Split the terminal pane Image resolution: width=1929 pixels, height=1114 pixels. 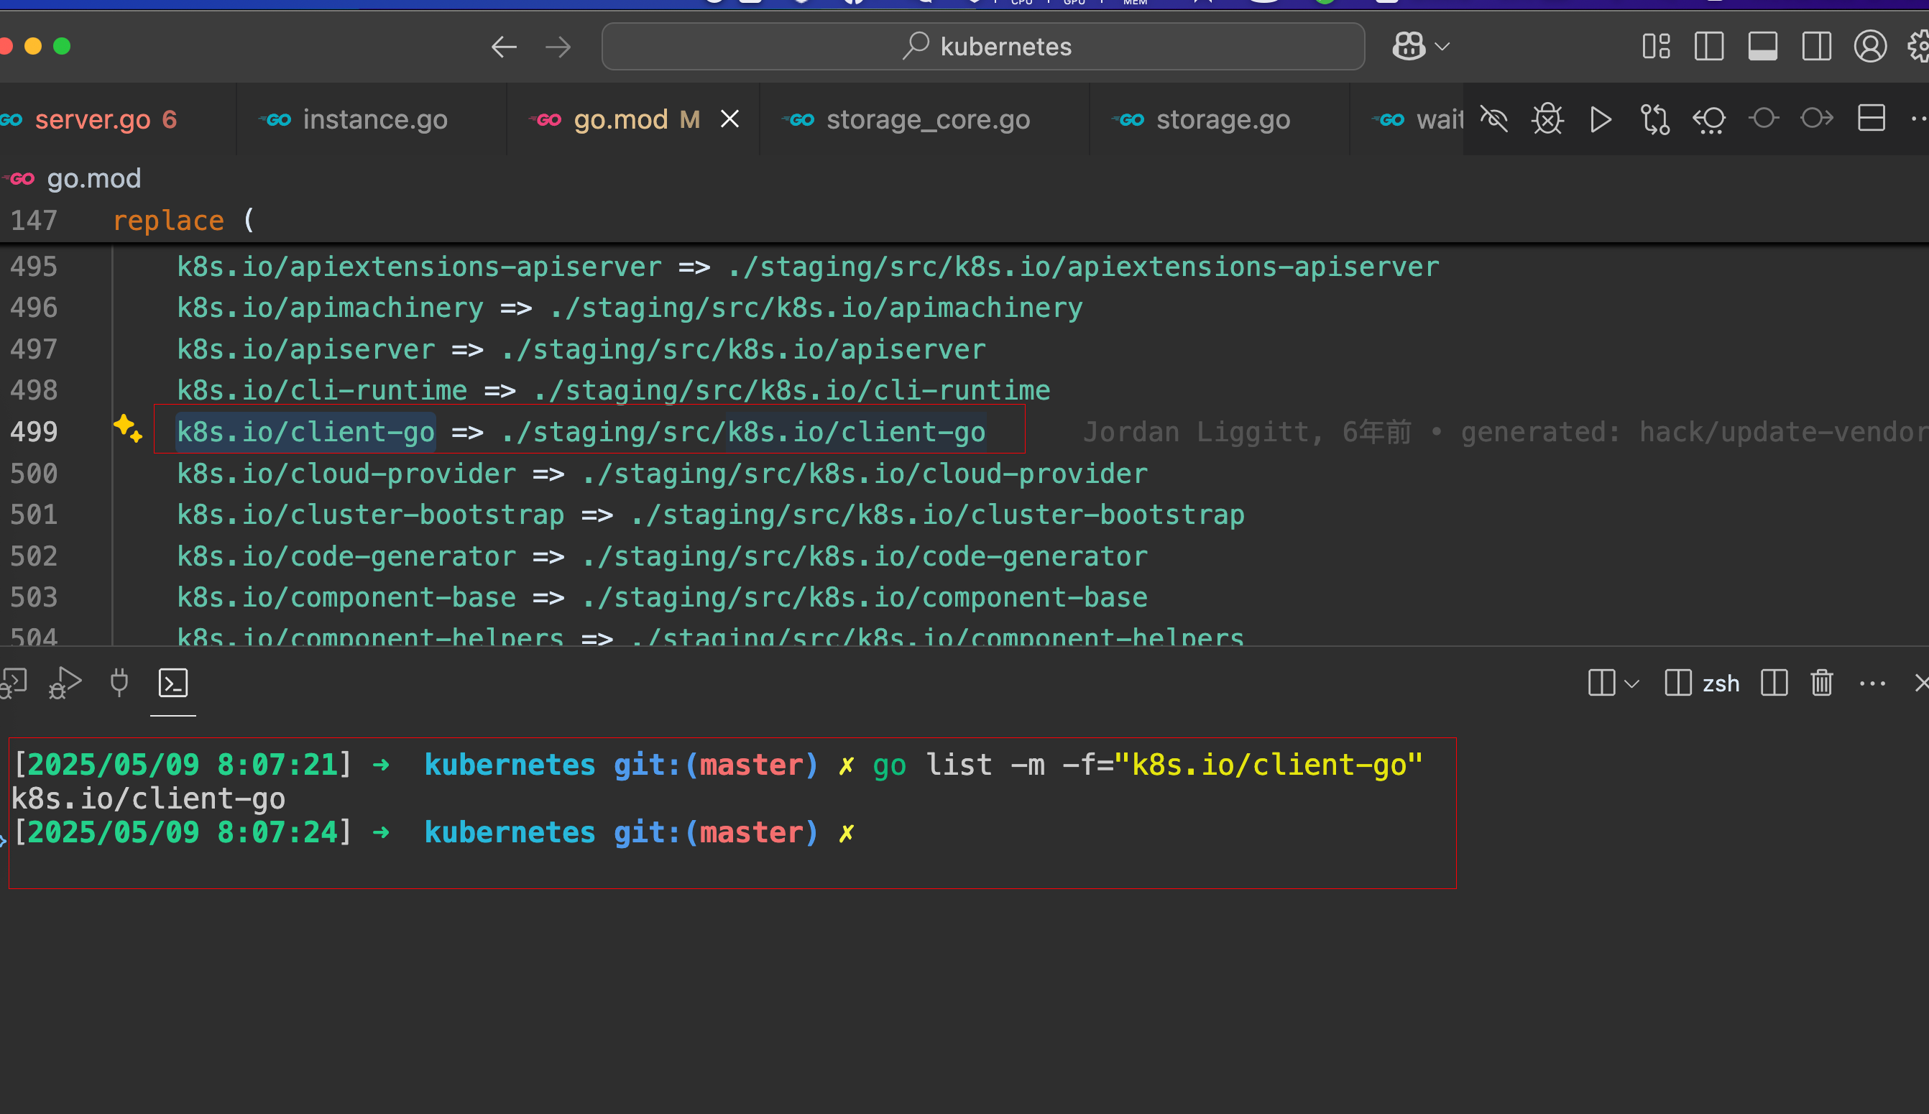(1774, 683)
